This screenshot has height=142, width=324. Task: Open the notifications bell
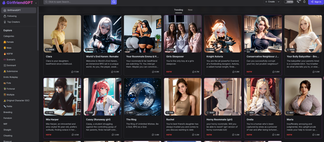[x=304, y=2]
